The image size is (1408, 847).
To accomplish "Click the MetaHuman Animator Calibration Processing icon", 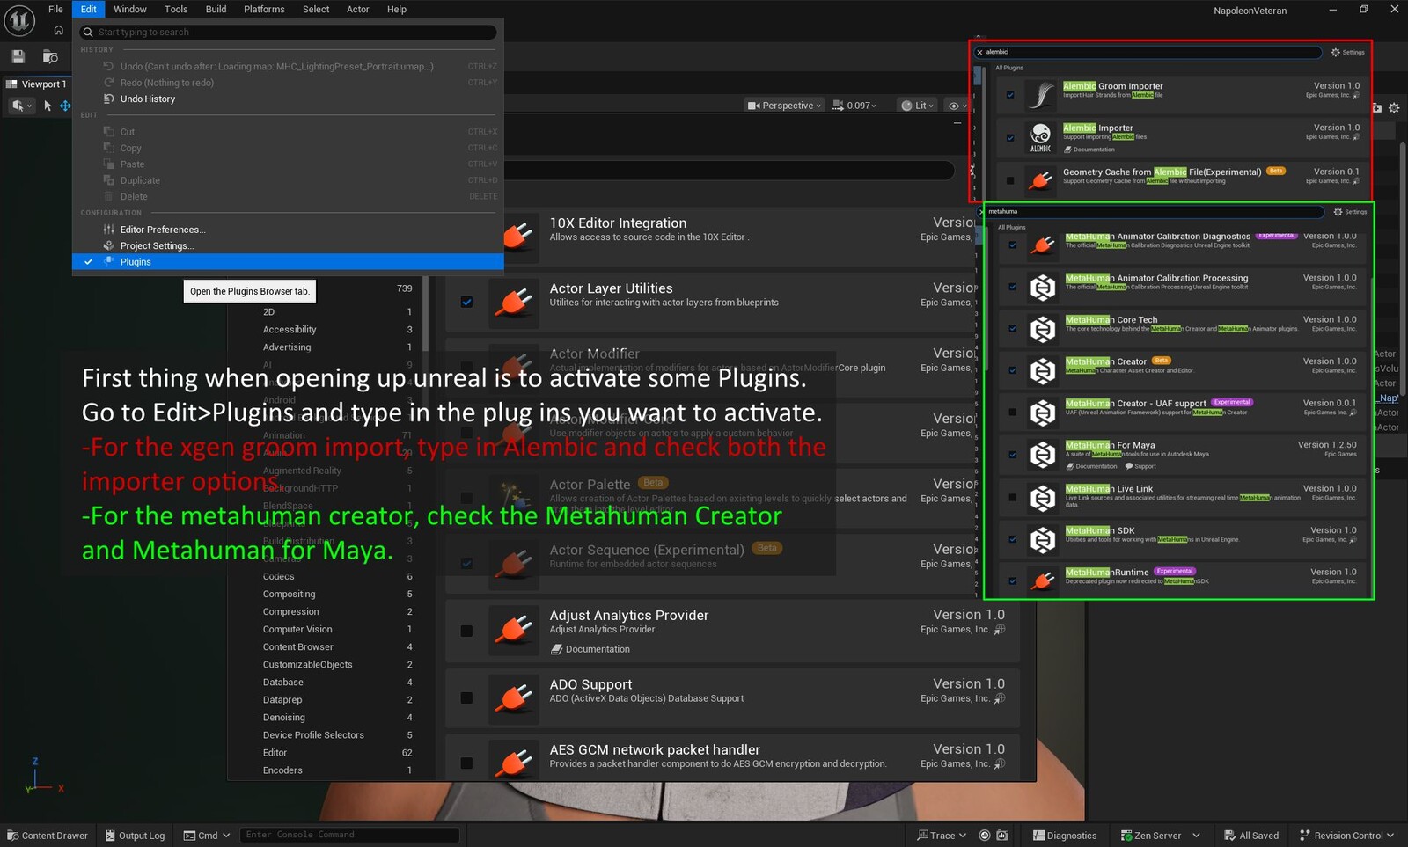I will [x=1043, y=287].
